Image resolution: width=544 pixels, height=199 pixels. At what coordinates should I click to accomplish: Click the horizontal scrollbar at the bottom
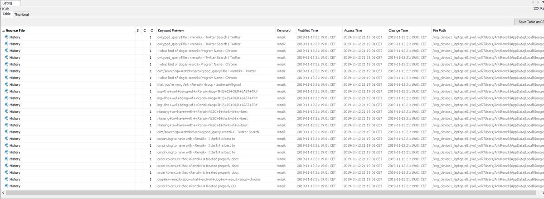272,193
